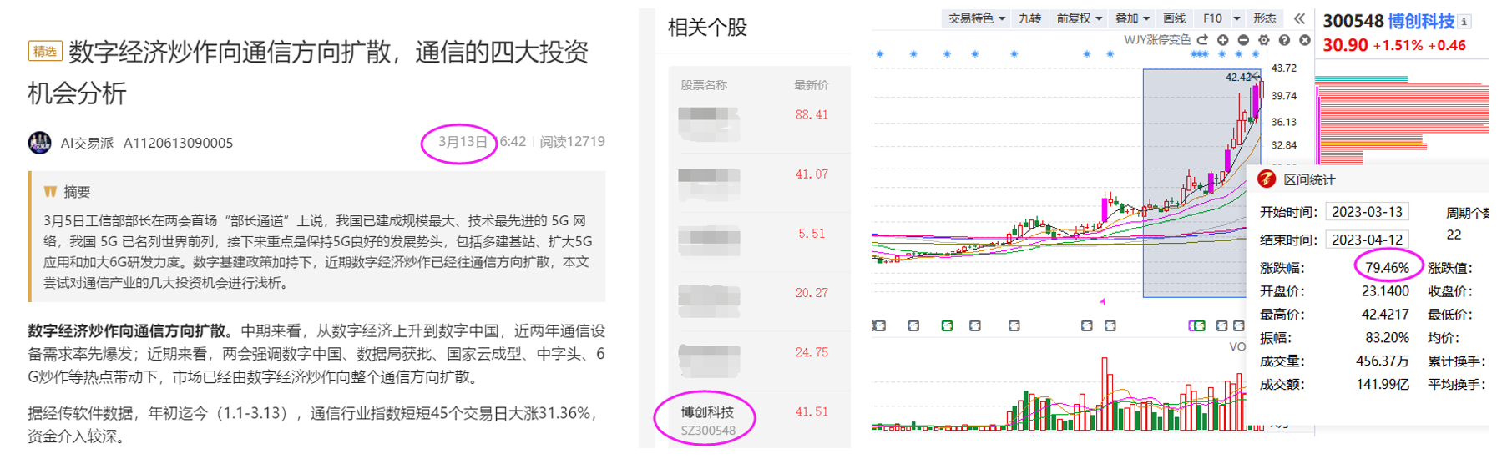The width and height of the screenshot is (1507, 459).
Task: Click the 形态 toolbar button
Action: coord(1264,18)
